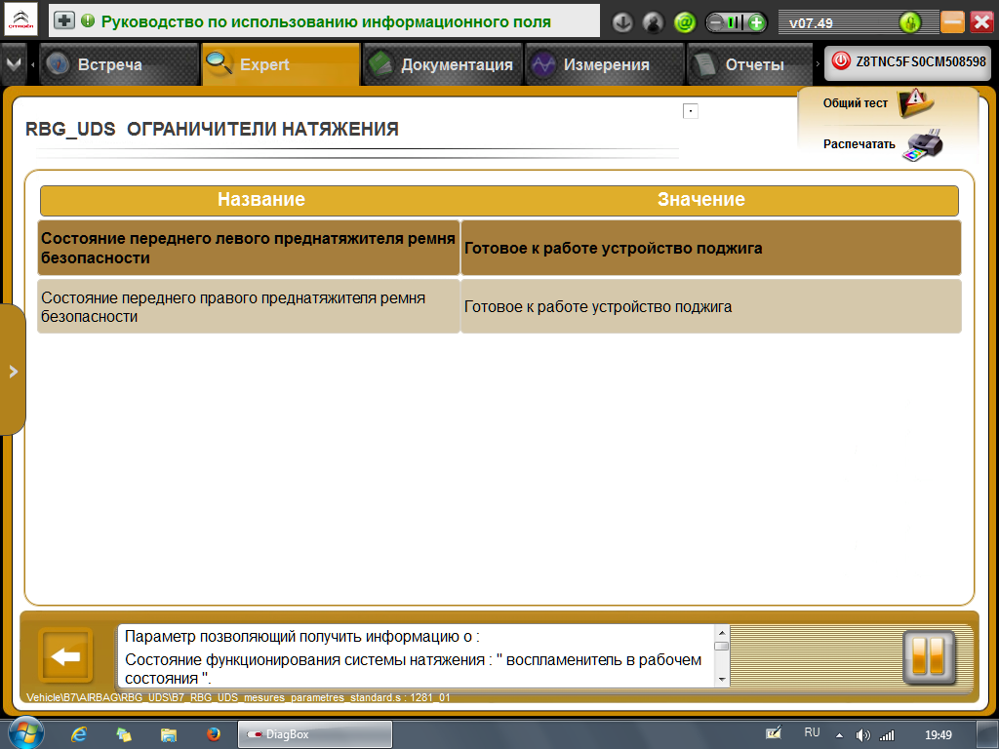Pause measurements with the pause button
Image resolution: width=999 pixels, height=749 pixels.
(x=929, y=656)
